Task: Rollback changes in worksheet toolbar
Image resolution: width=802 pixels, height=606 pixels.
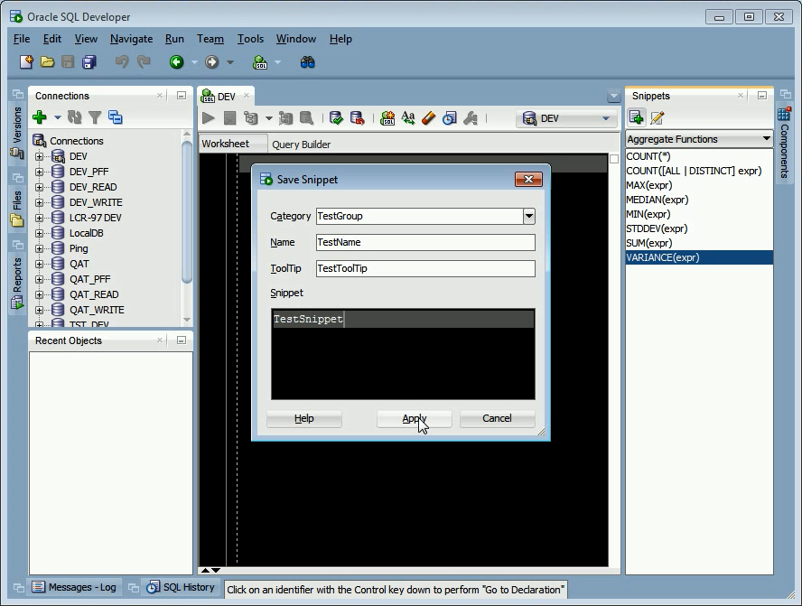Action: (357, 118)
